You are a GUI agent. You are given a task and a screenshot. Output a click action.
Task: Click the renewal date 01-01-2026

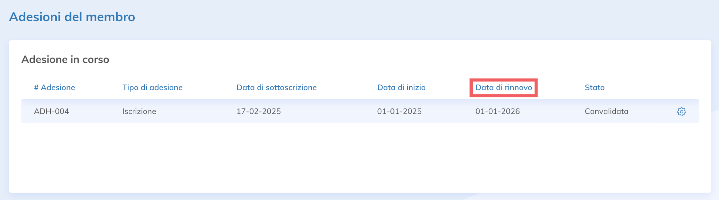click(498, 111)
